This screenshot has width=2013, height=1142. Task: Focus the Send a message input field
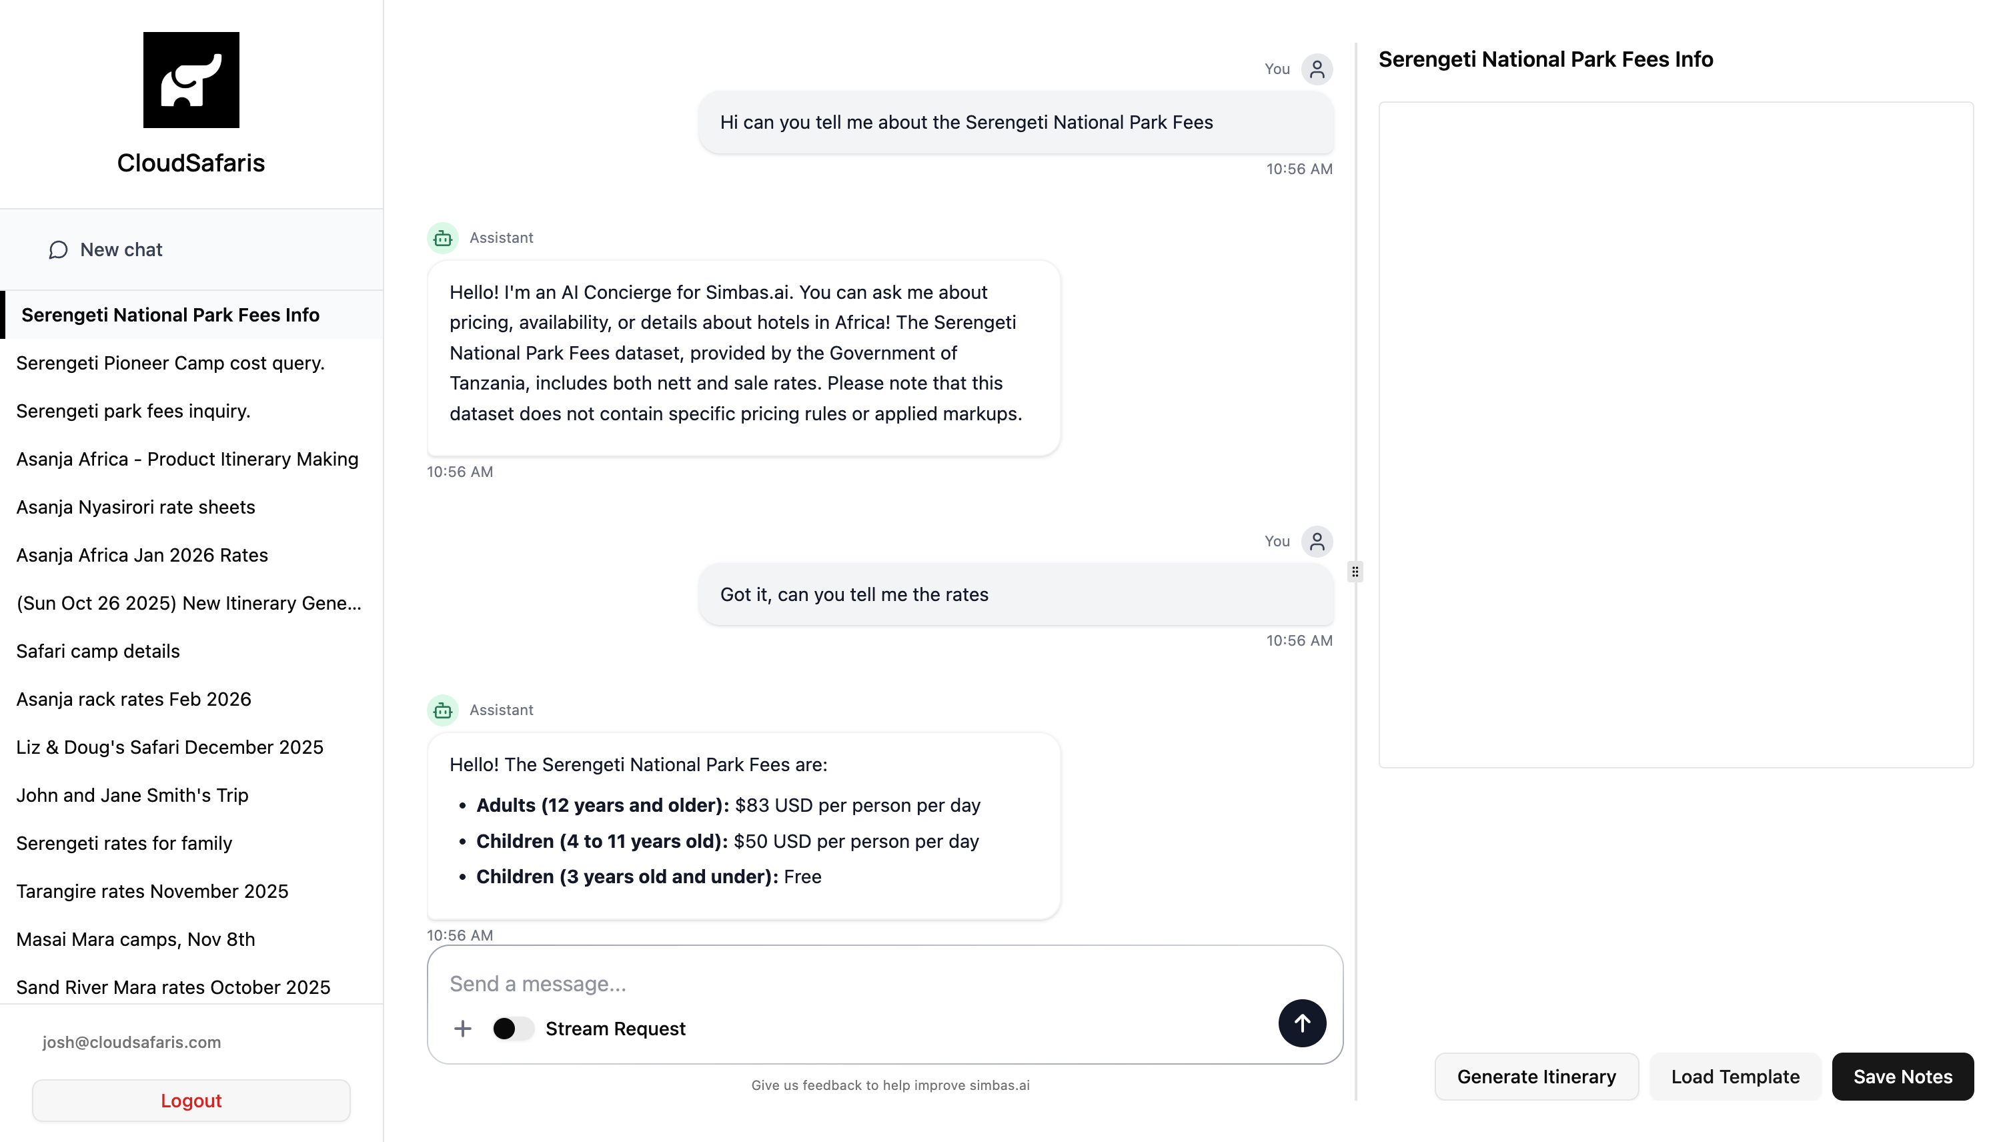coord(855,983)
